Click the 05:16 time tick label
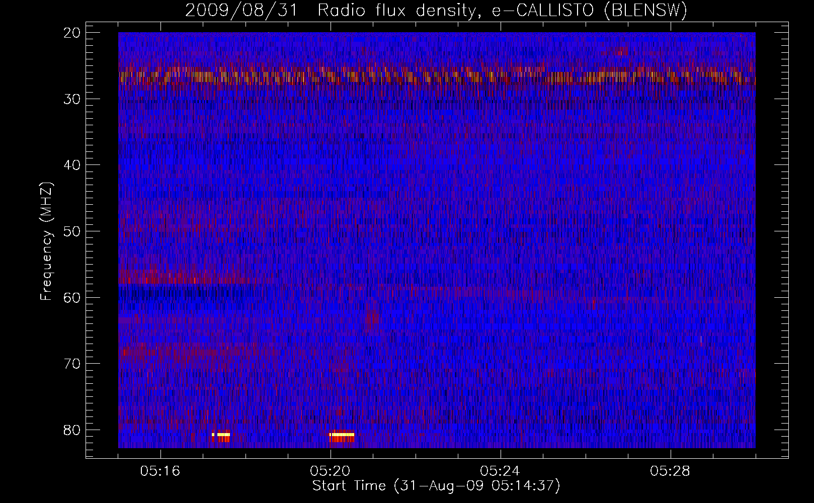 160,471
